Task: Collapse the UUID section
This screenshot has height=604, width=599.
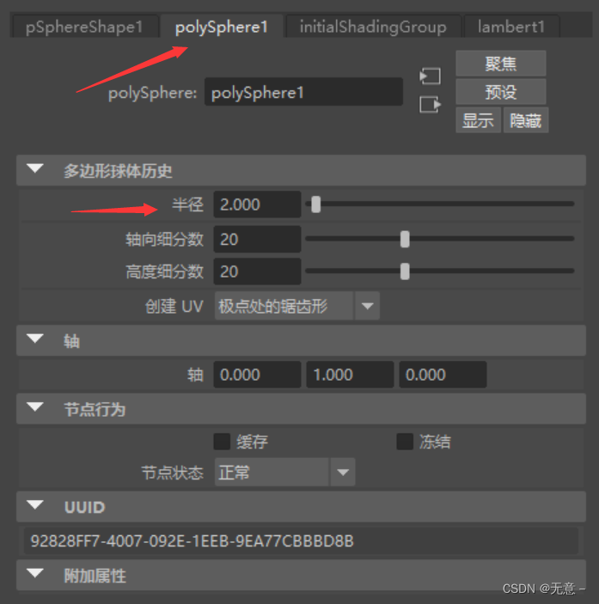Action: tap(35, 505)
